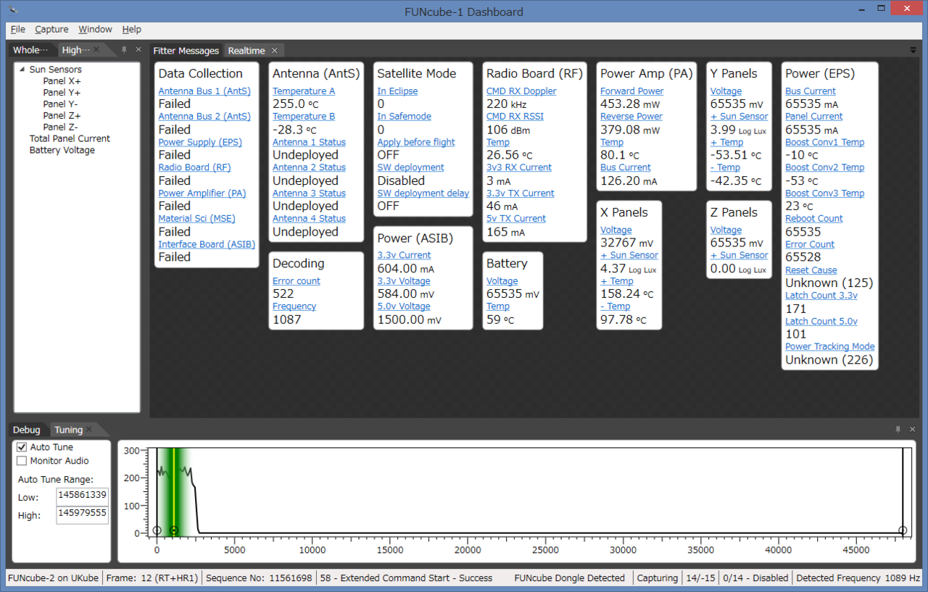Image resolution: width=928 pixels, height=592 pixels.
Task: Open the Boost Conv2 Temp link
Action: pos(825,168)
